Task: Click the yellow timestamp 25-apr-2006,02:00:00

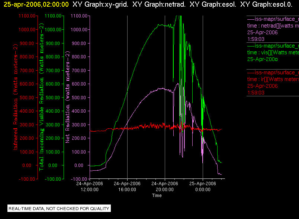Action: click(x=36, y=4)
